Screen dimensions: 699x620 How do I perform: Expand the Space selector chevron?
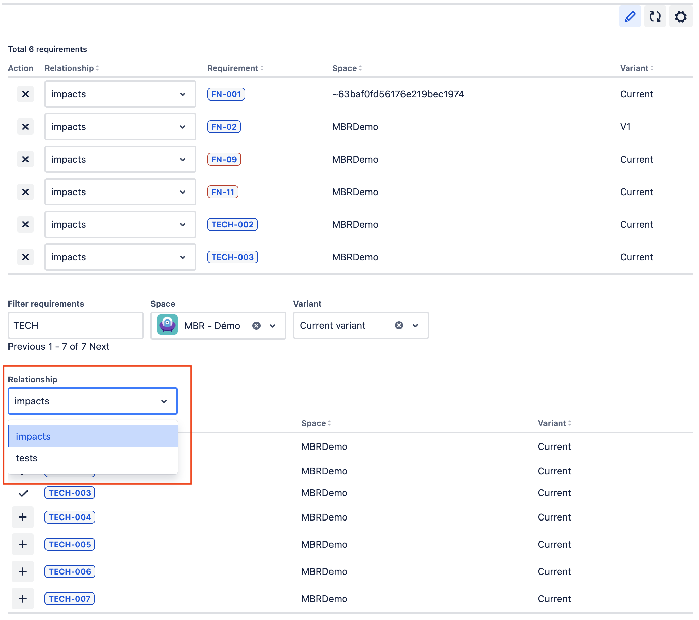coord(272,325)
